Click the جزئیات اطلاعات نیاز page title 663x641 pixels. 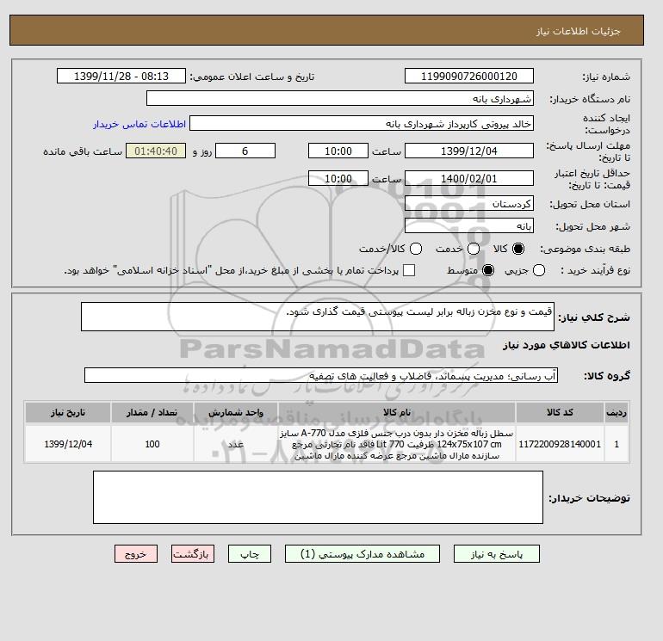[578, 31]
